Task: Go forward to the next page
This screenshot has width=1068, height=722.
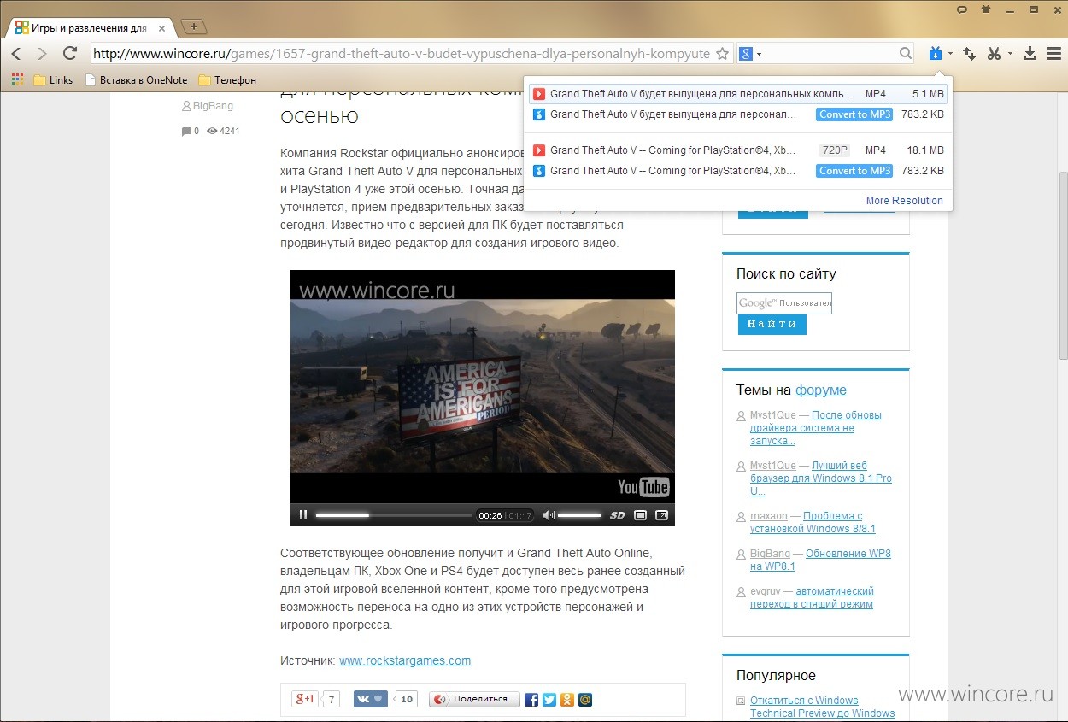Action: click(42, 54)
